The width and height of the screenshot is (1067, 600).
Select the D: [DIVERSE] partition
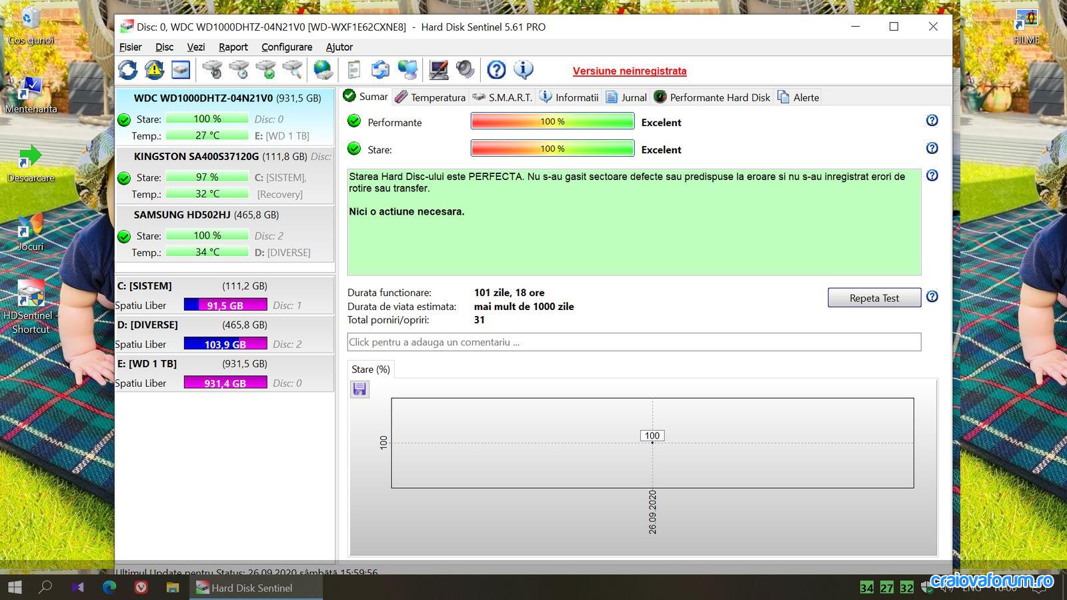[x=225, y=334]
